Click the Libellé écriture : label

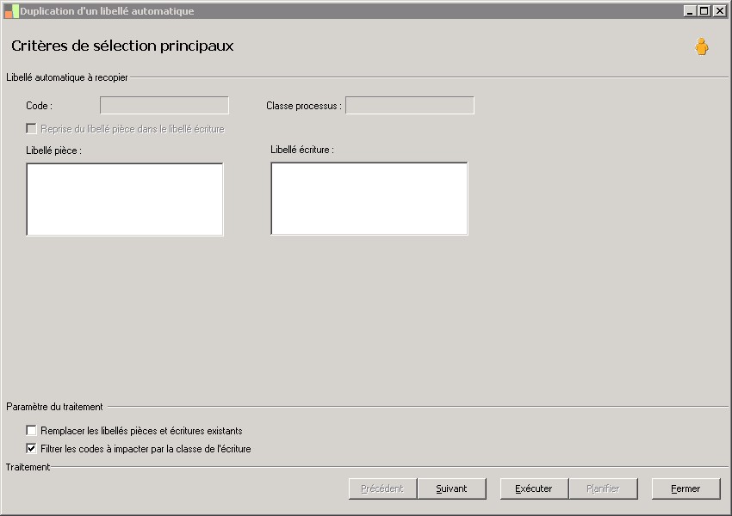pos(302,150)
